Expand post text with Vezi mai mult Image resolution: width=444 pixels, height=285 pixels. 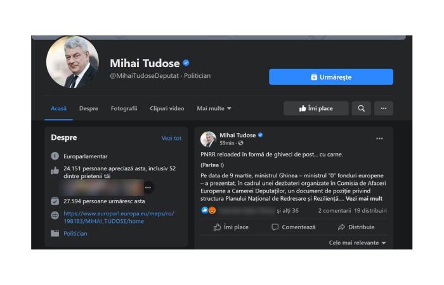364,199
